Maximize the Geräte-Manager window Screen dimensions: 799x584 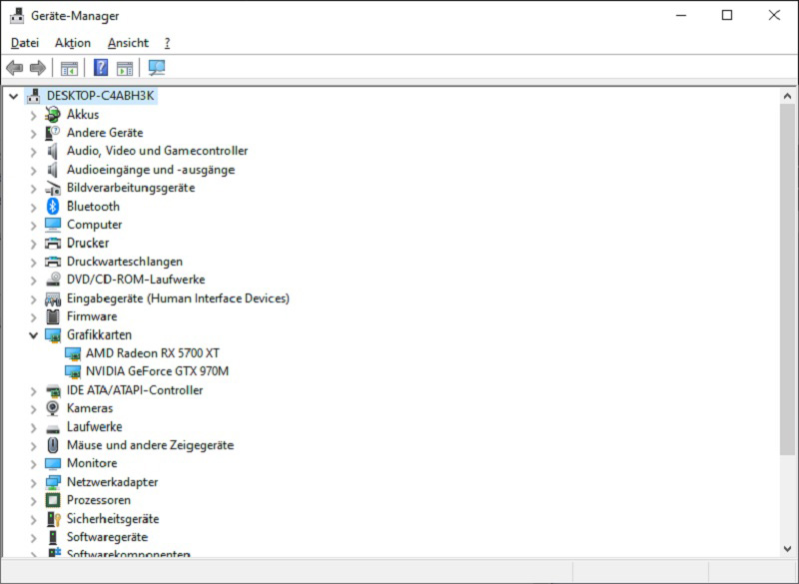tap(727, 15)
